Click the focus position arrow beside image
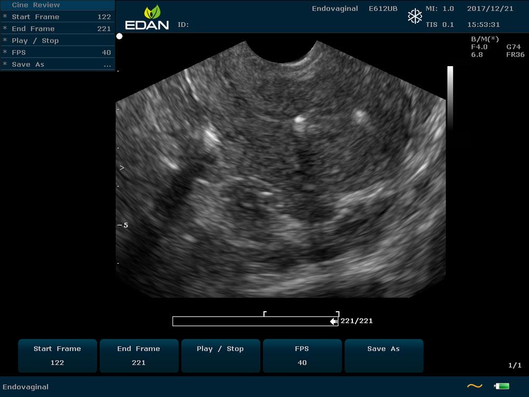The image size is (529, 397). pyautogui.click(x=122, y=168)
